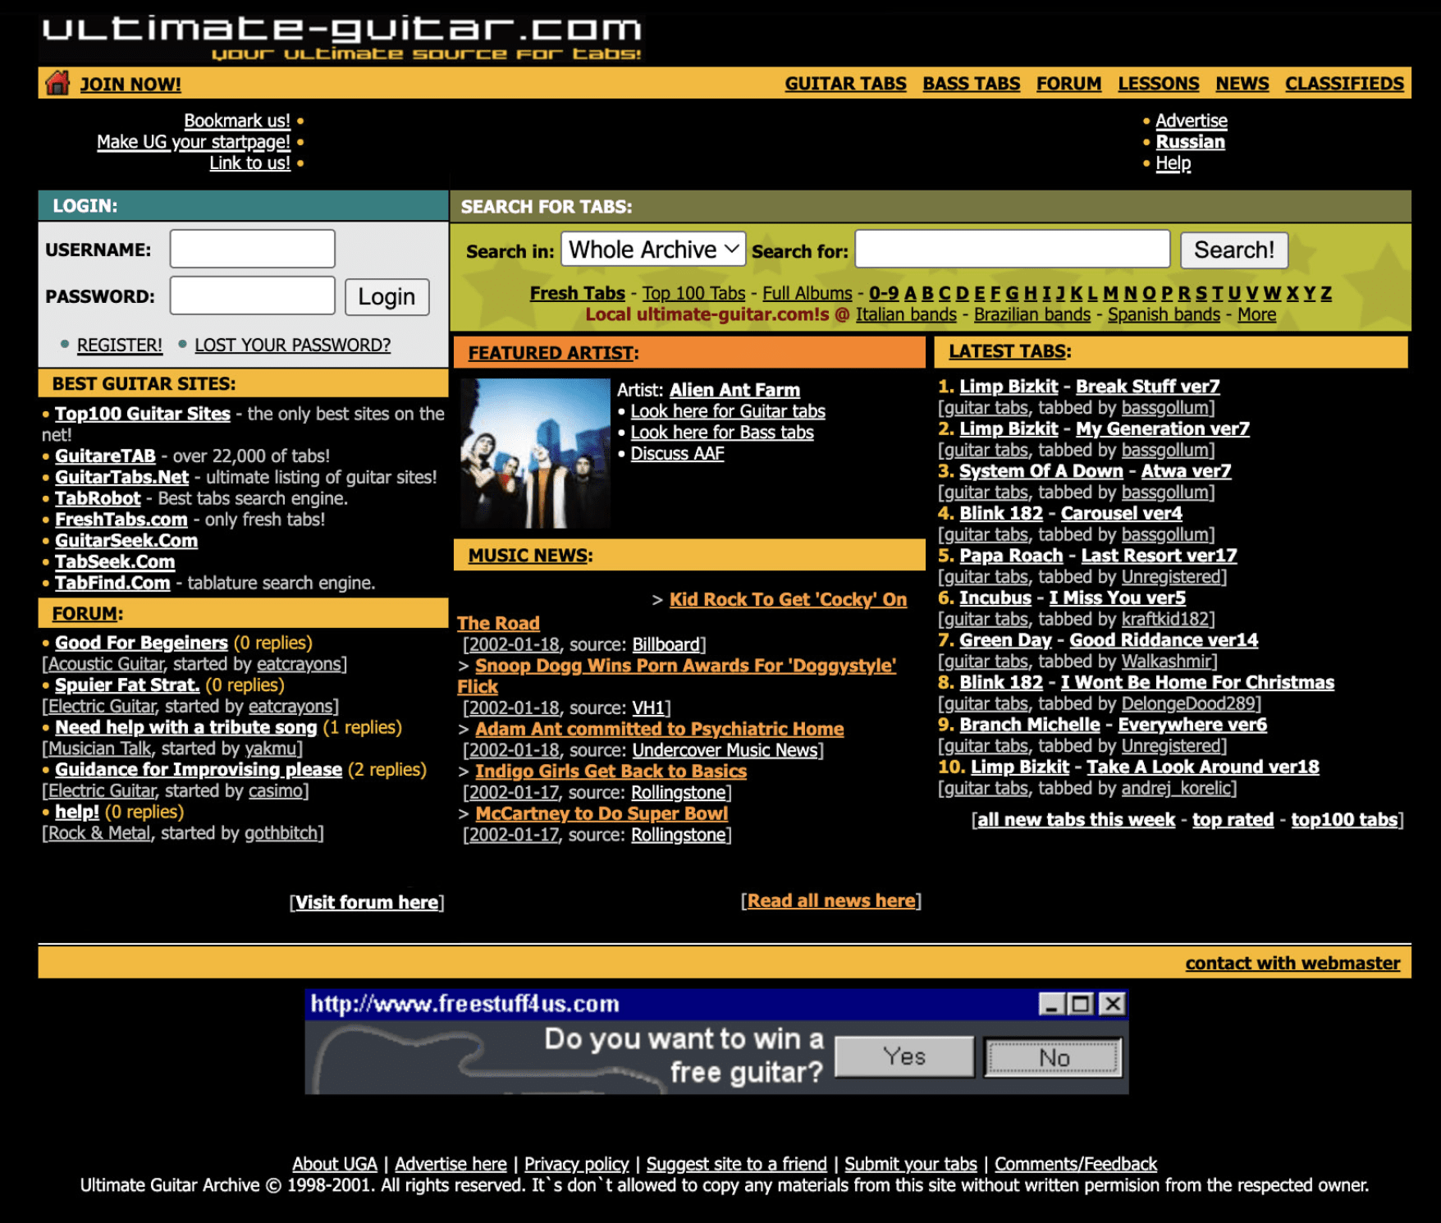Viewport: 1441px width, 1223px height.
Task: Open Good For Begeiners forum thread
Action: 141,643
